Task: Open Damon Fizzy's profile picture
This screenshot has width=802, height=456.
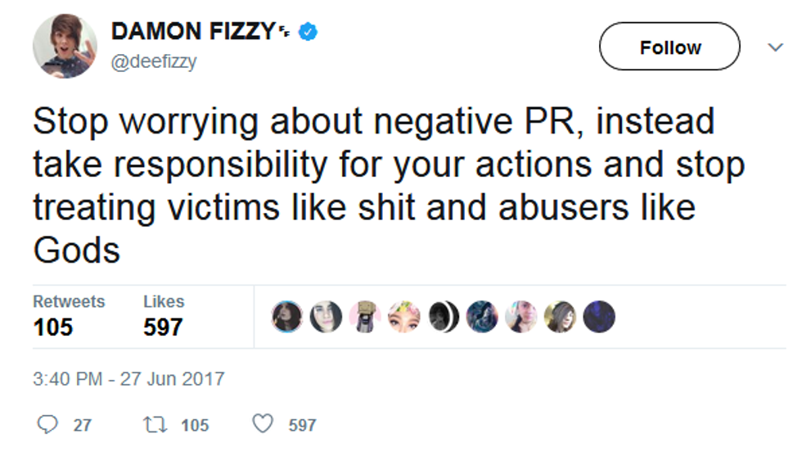Action: pos(65,46)
